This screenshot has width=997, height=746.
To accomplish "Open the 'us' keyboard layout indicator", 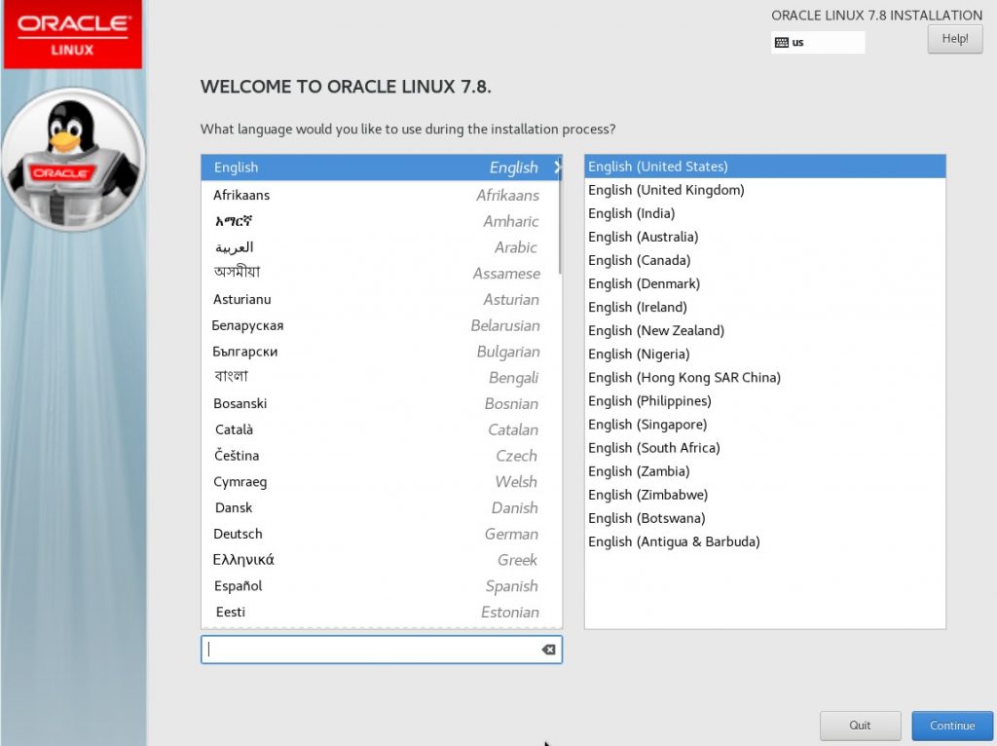I will [x=818, y=43].
